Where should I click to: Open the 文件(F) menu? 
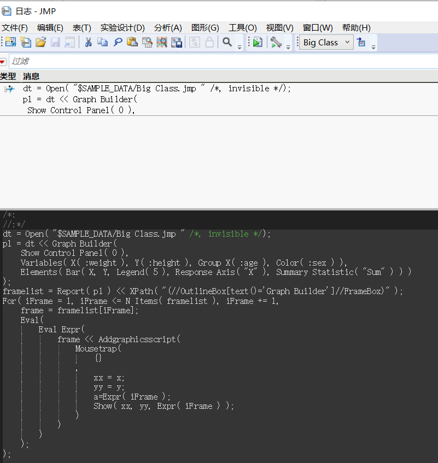[x=15, y=28]
